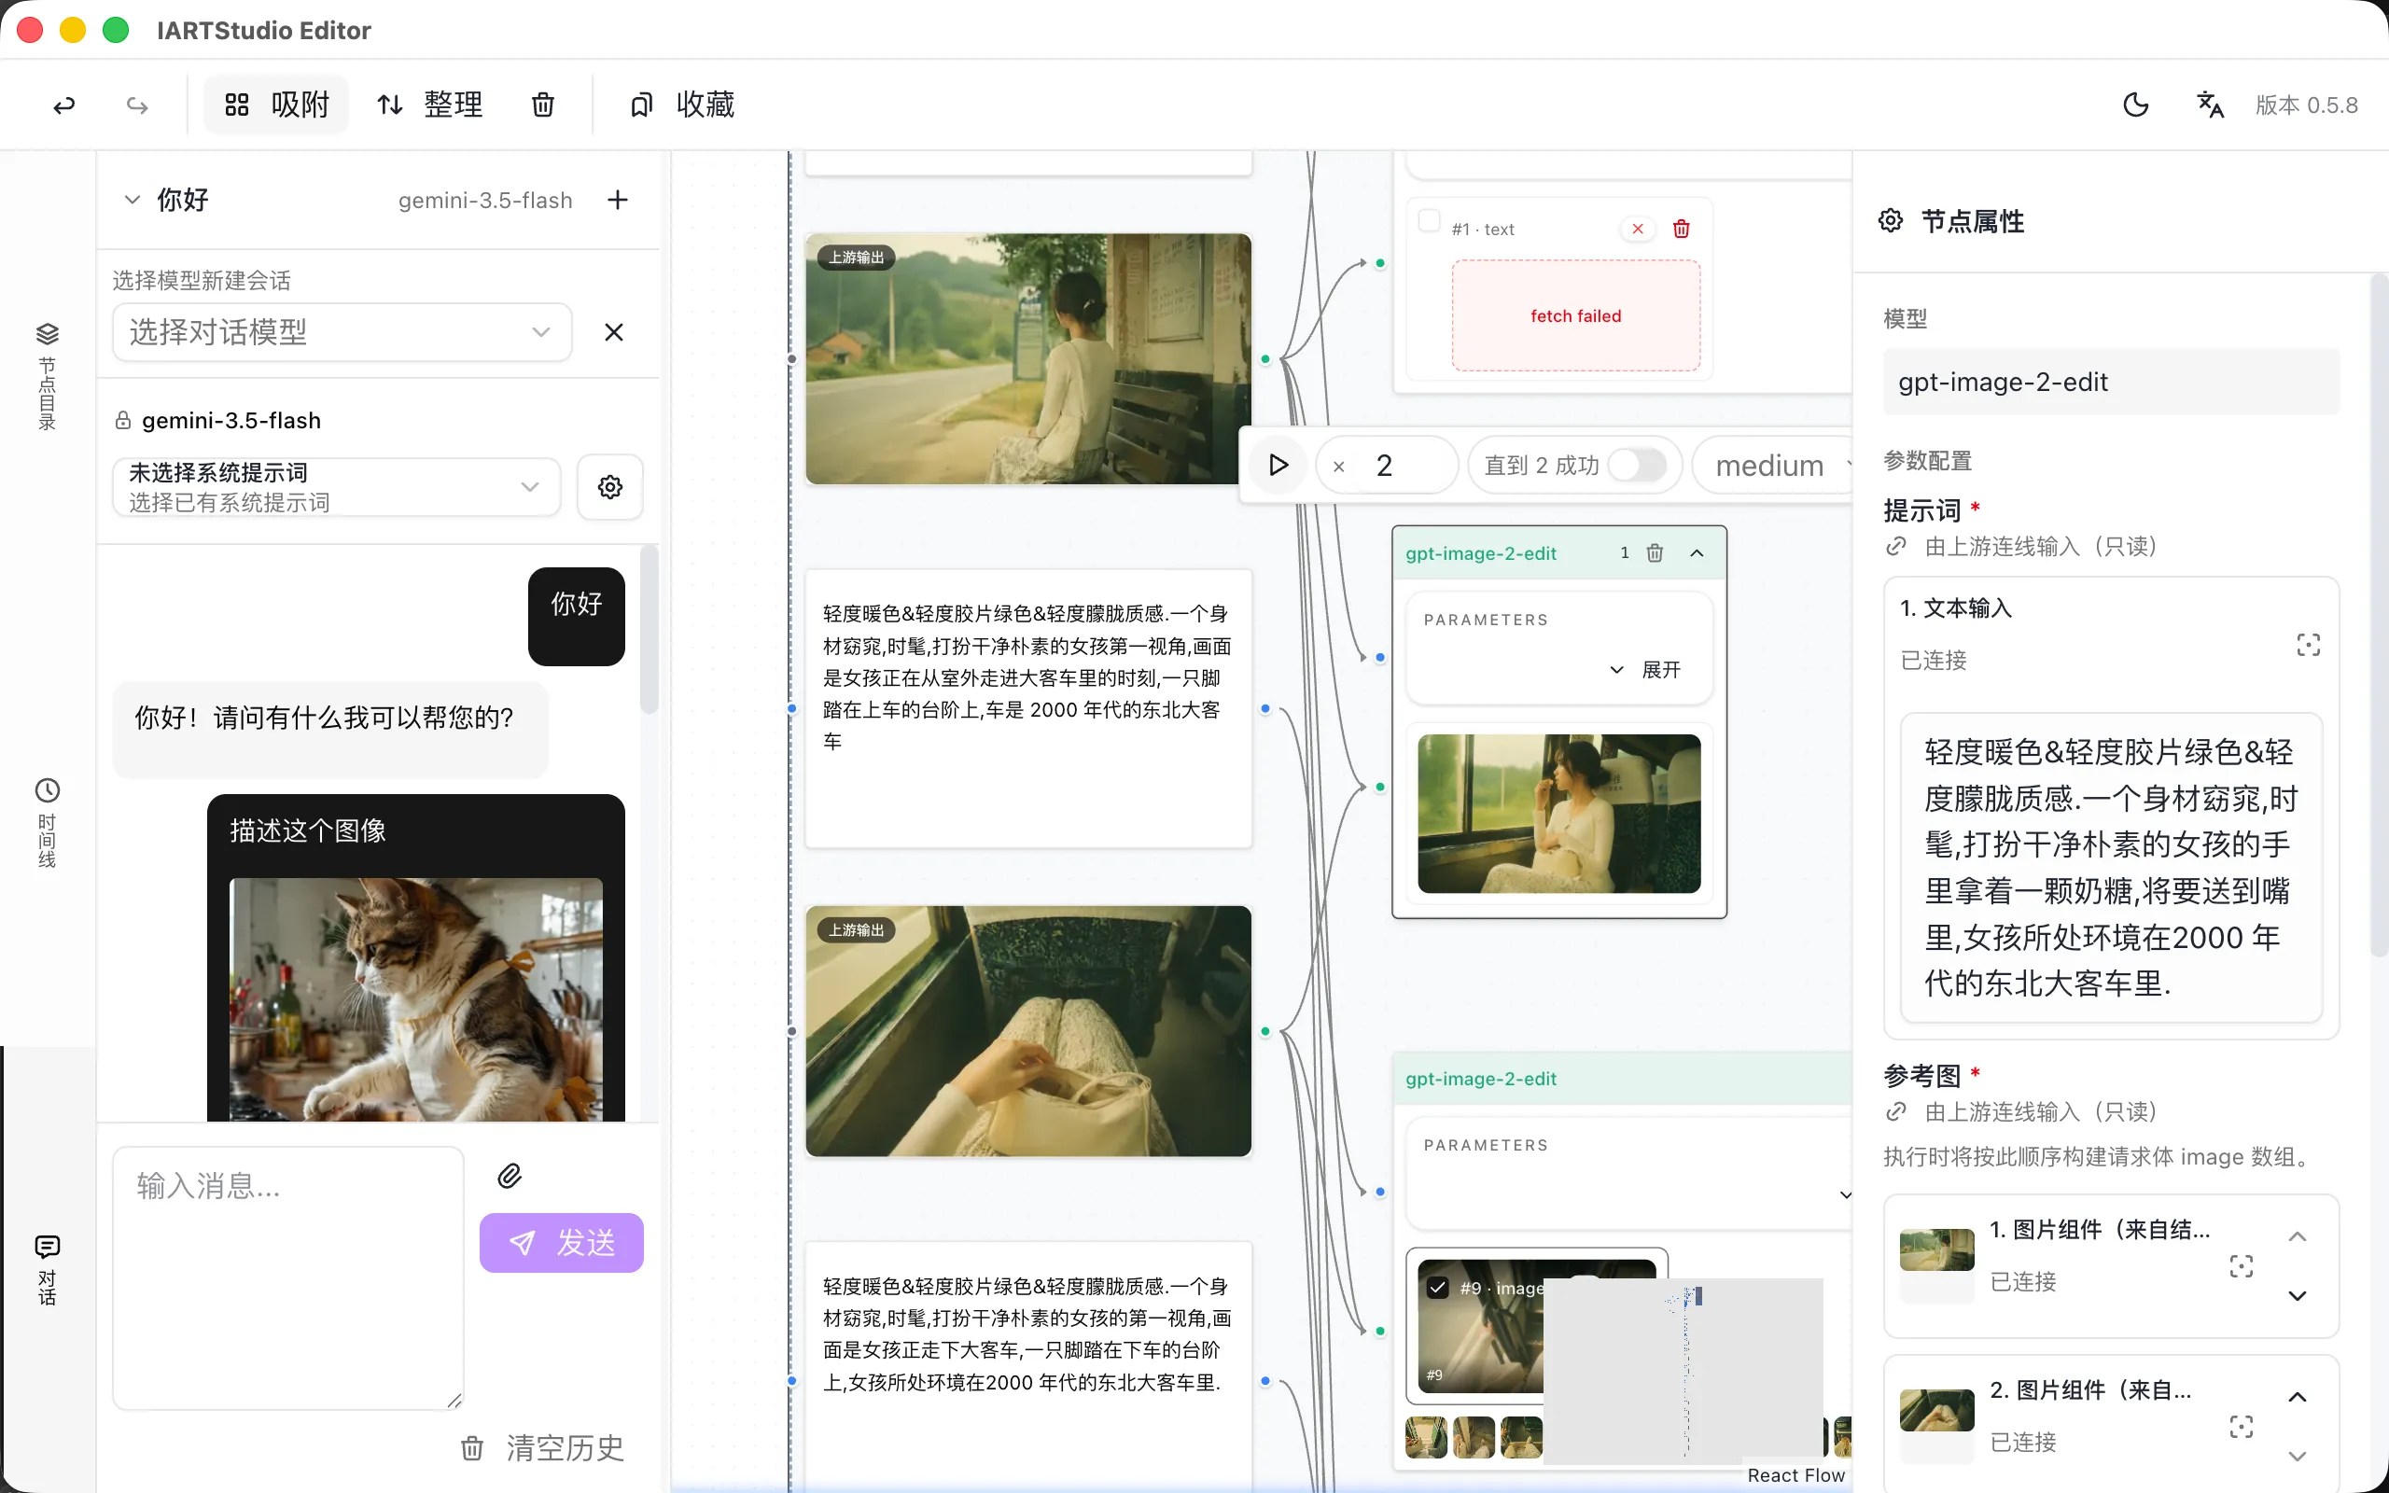Move 图片组件 1 down

(2298, 1295)
